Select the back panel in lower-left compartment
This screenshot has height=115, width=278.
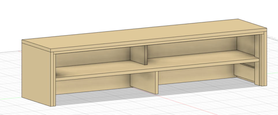point(93,85)
